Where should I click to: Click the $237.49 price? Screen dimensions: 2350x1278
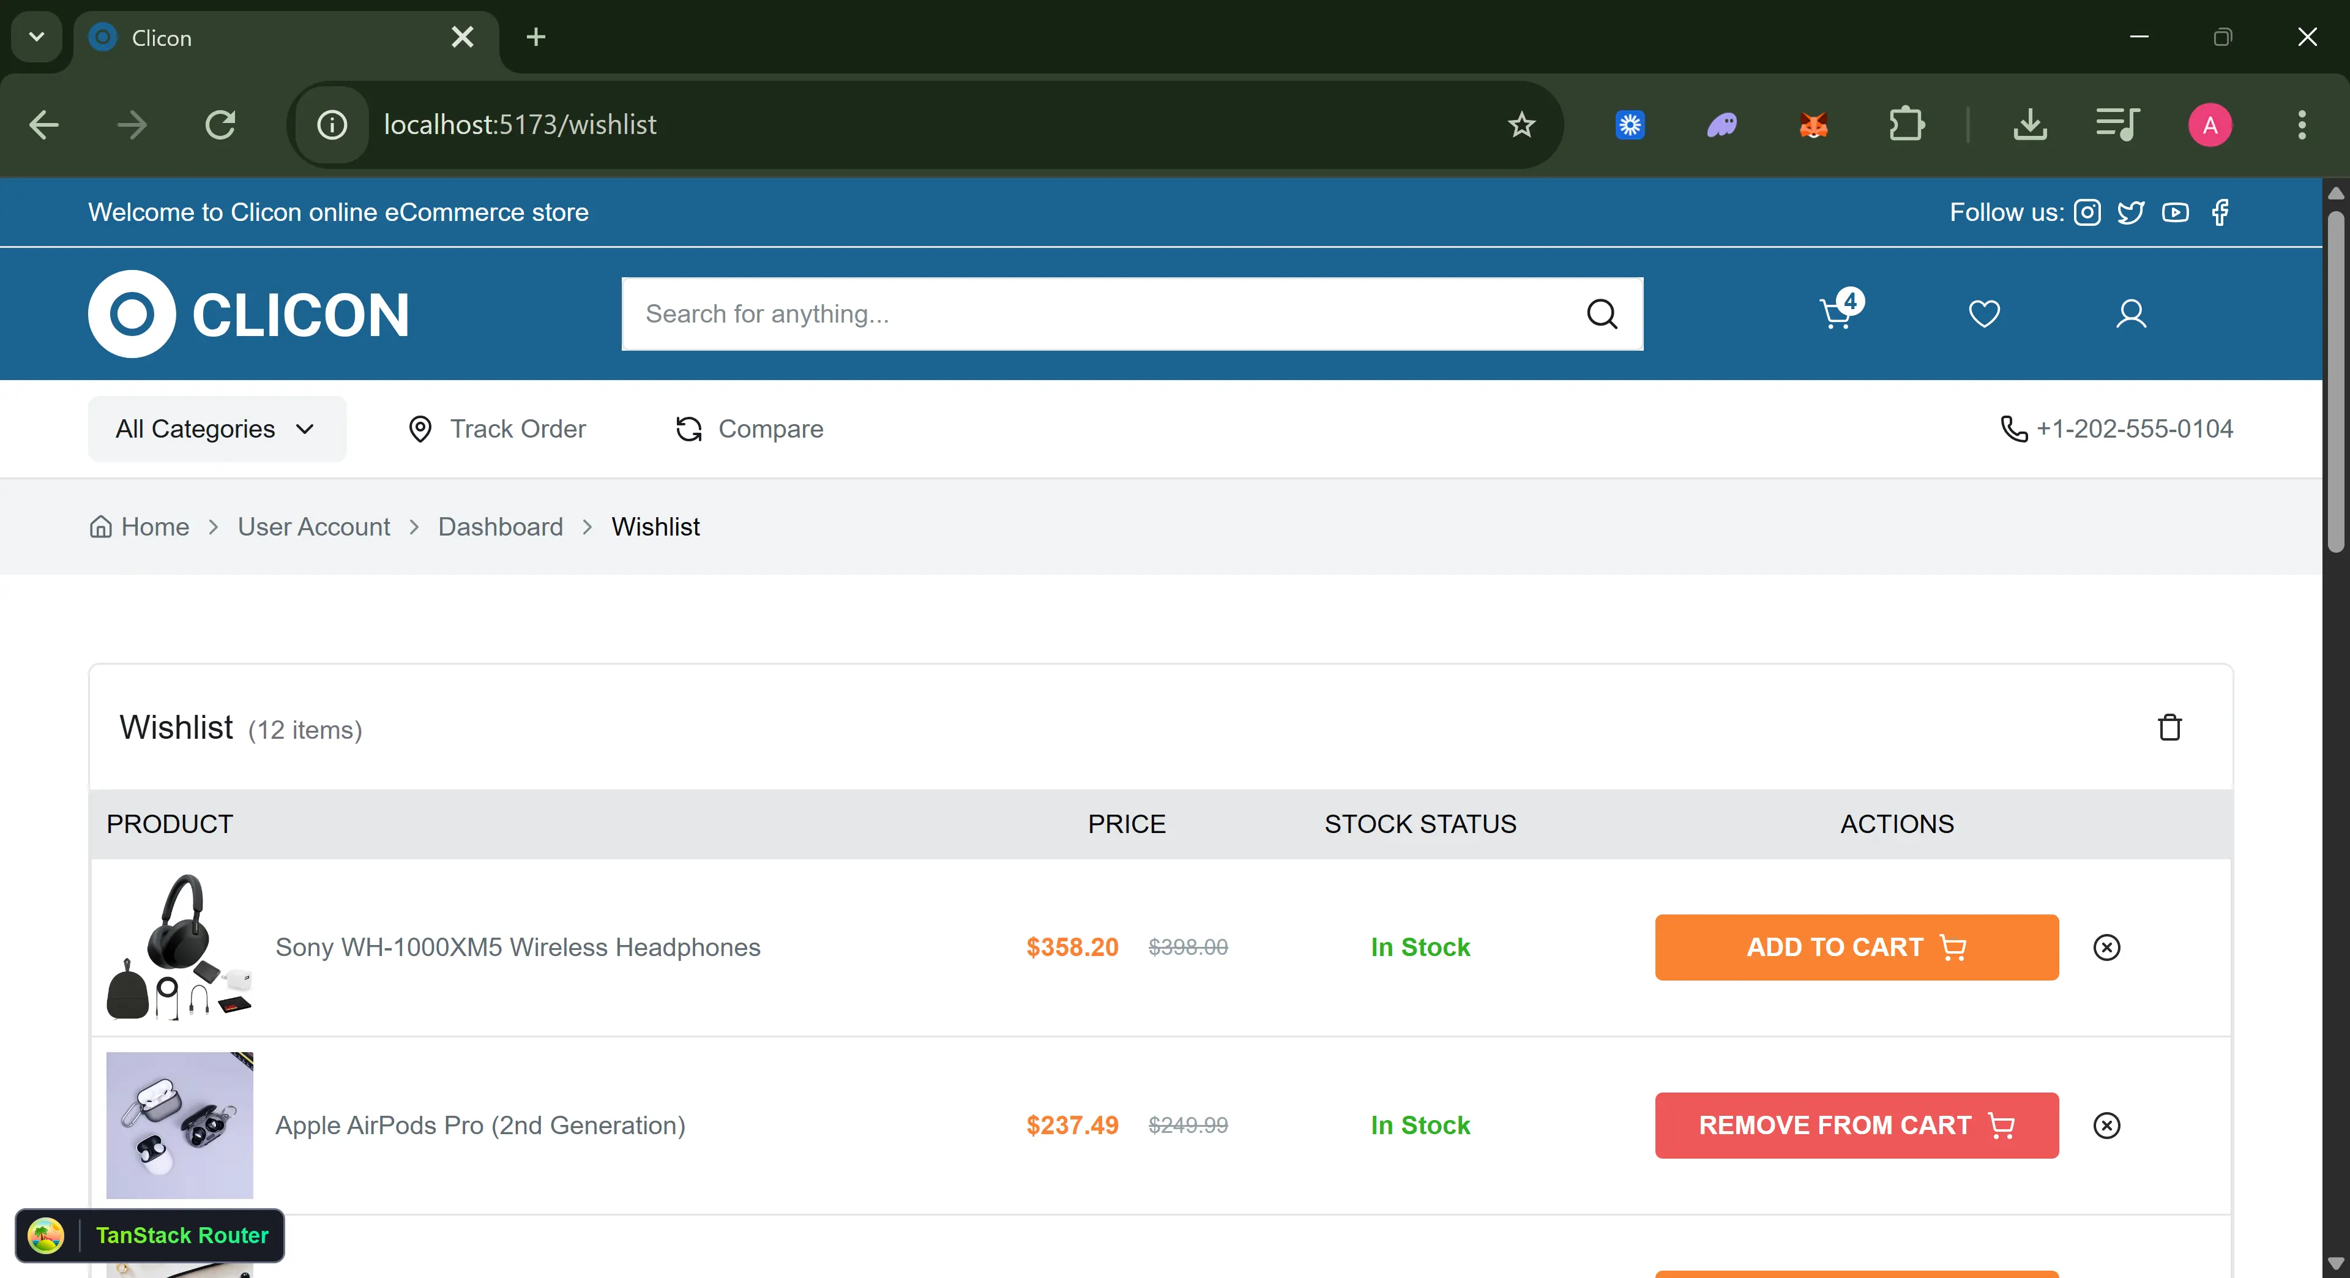click(x=1072, y=1125)
